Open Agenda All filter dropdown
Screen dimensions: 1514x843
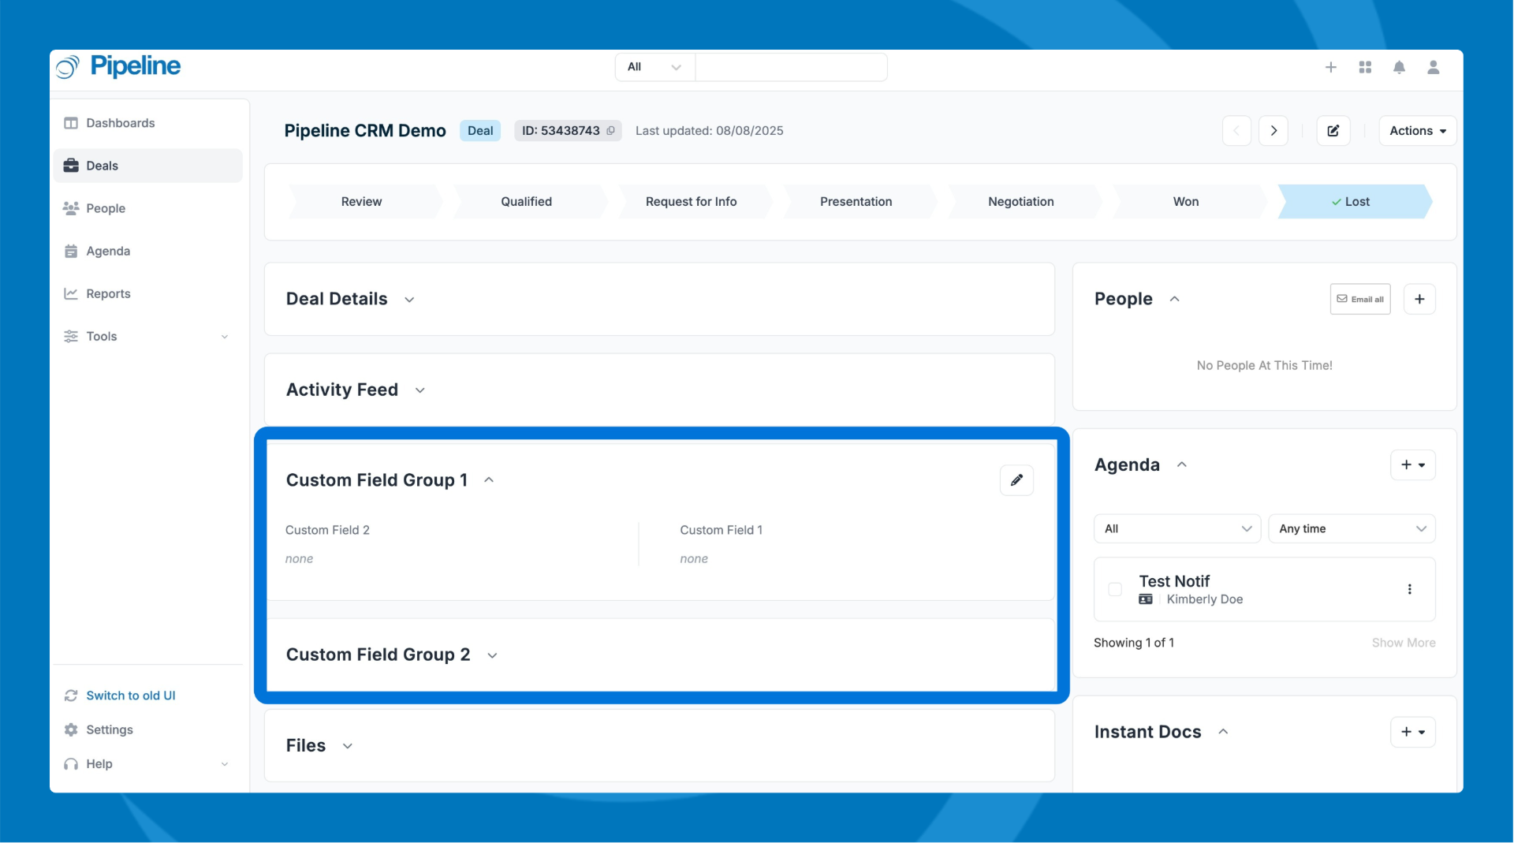1177,529
